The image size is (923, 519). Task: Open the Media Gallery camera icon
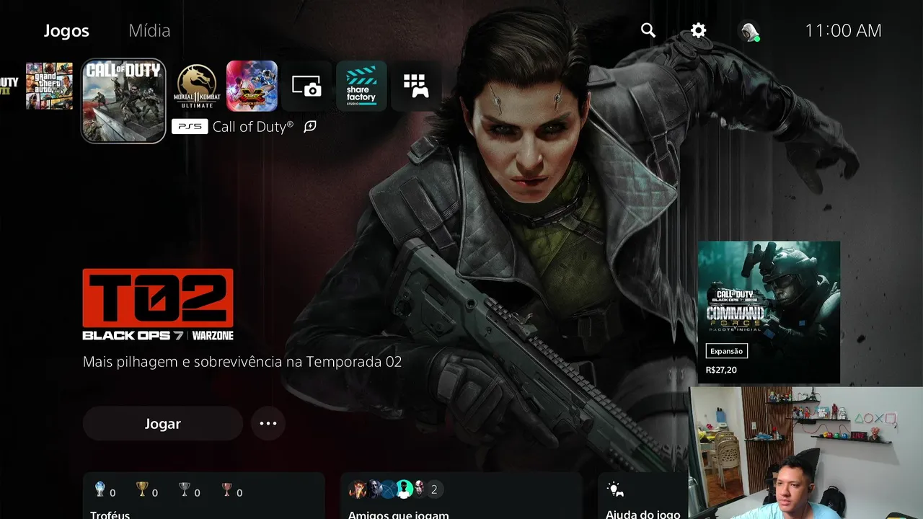pyautogui.click(x=306, y=86)
